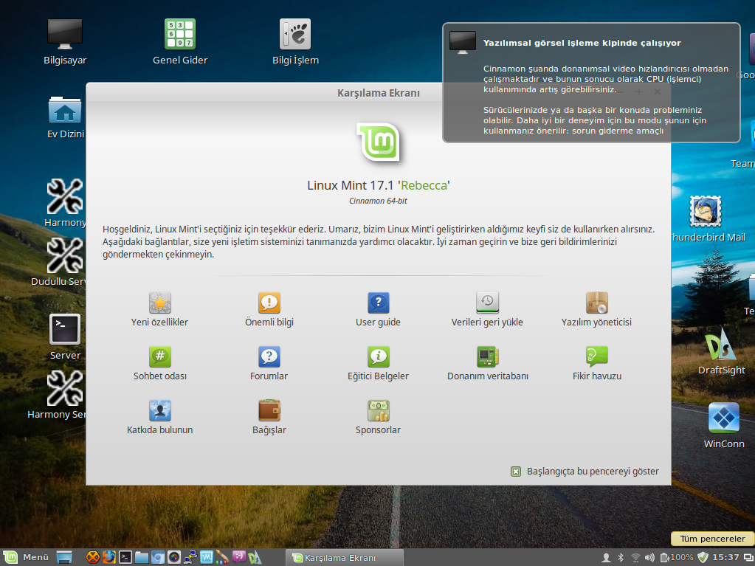Viewport: 755px width, 566px height.
Task: Launch Yazılım yöneticisi package icon
Action: [x=596, y=303]
